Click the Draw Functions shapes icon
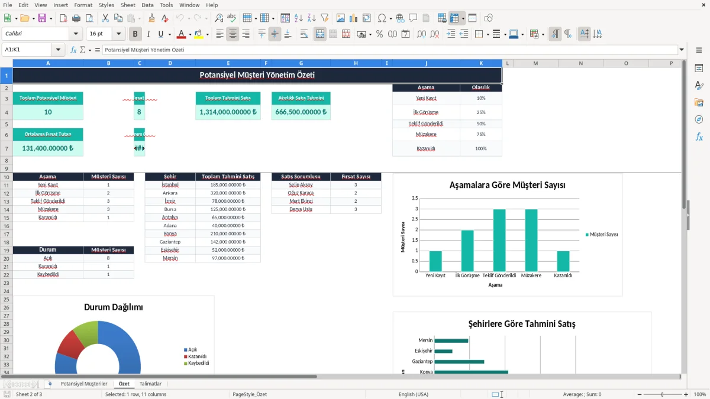The image size is (710, 399). tap(489, 18)
